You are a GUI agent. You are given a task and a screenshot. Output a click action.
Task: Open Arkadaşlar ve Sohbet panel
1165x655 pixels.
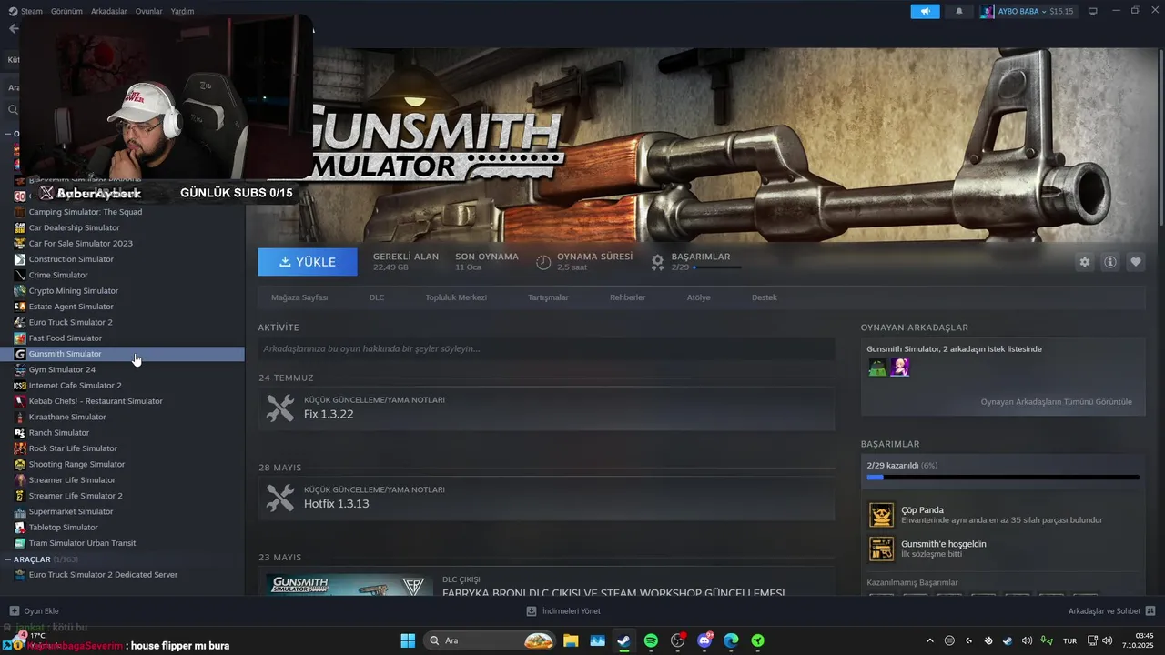tap(1112, 610)
